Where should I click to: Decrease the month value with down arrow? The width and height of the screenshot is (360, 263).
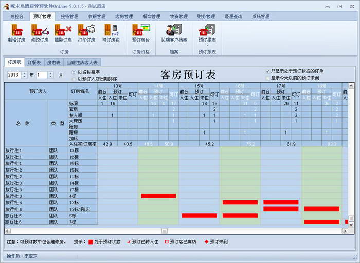(x=51, y=77)
